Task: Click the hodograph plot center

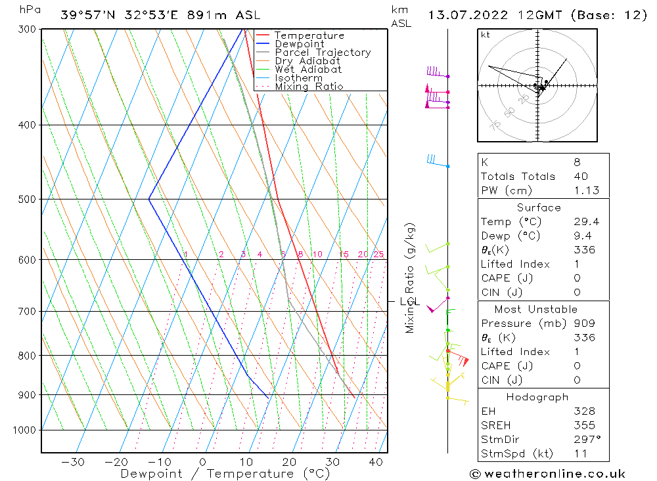Action: pos(537,86)
